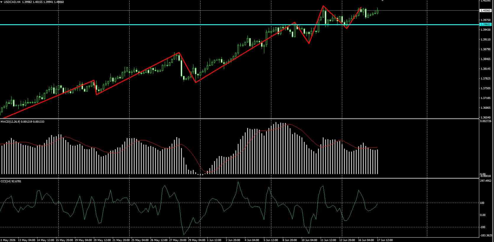The height and width of the screenshot is (242, 494).
Task: Click the white 1.40060 current price label
Action: (485, 10)
